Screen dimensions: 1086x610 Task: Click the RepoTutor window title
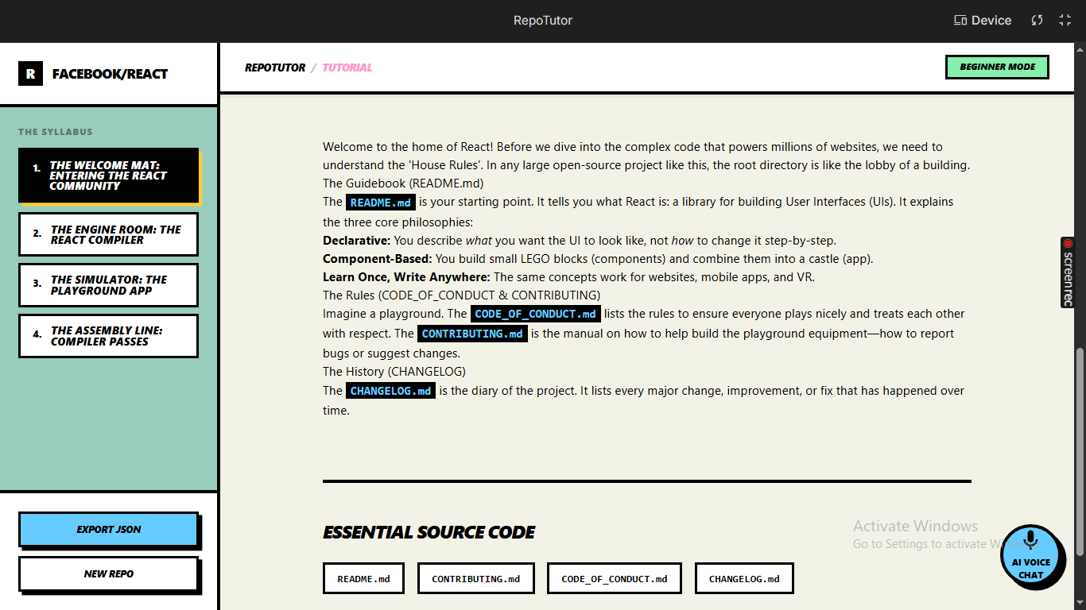(x=543, y=21)
